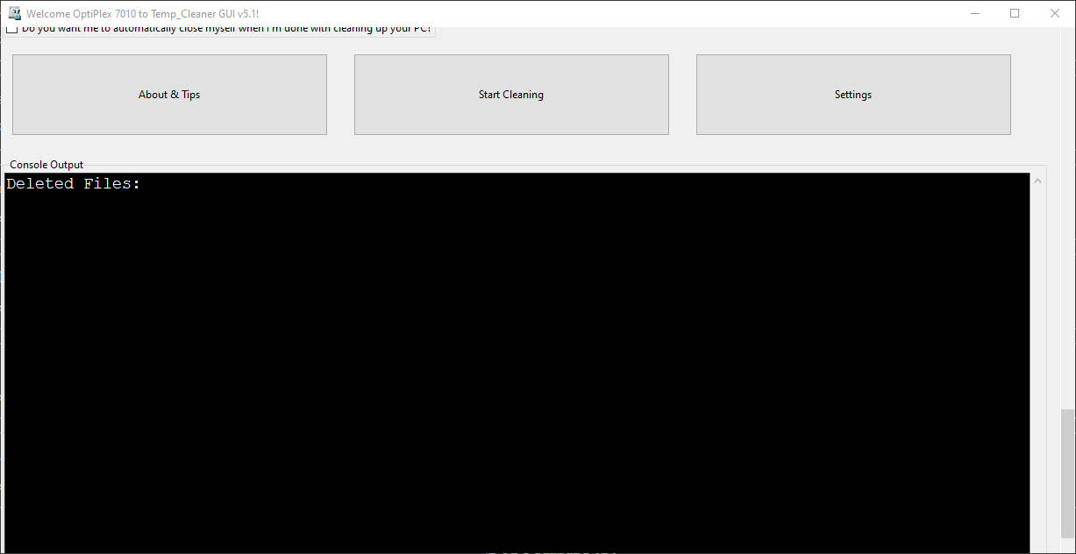This screenshot has width=1076, height=554.
Task: Minimize the Temp_Cleaner window
Action: (x=974, y=13)
